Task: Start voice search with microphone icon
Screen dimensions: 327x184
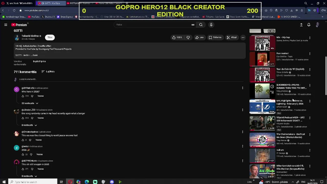Action: [x=211, y=25]
